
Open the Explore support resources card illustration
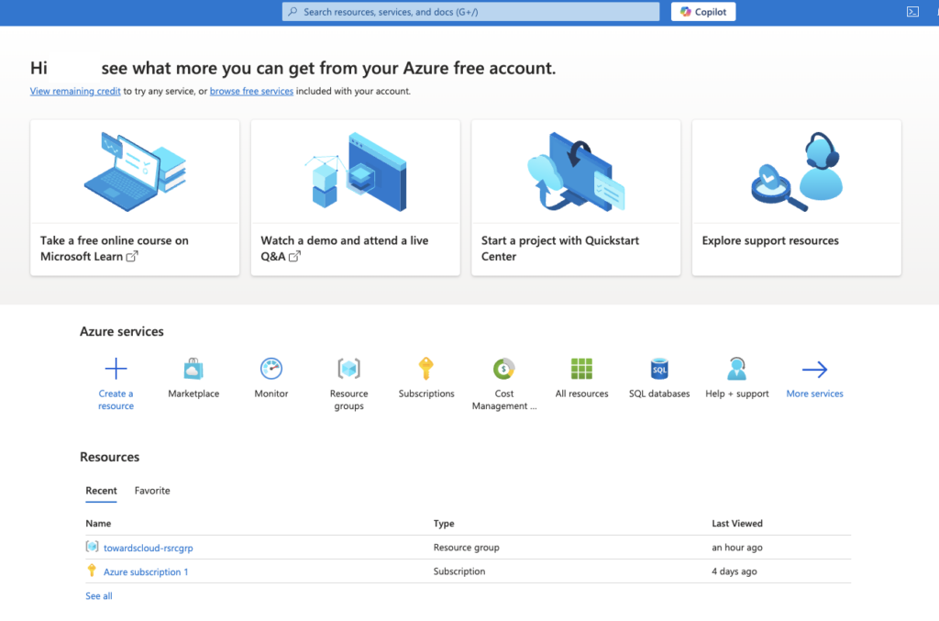click(797, 172)
